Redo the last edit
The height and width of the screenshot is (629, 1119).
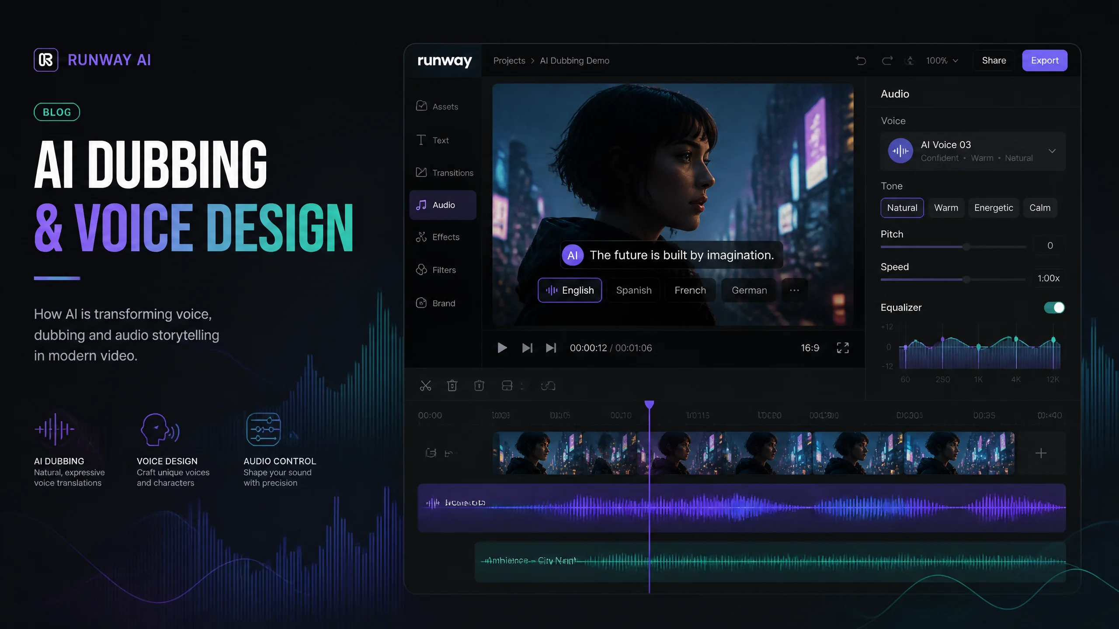(x=887, y=60)
